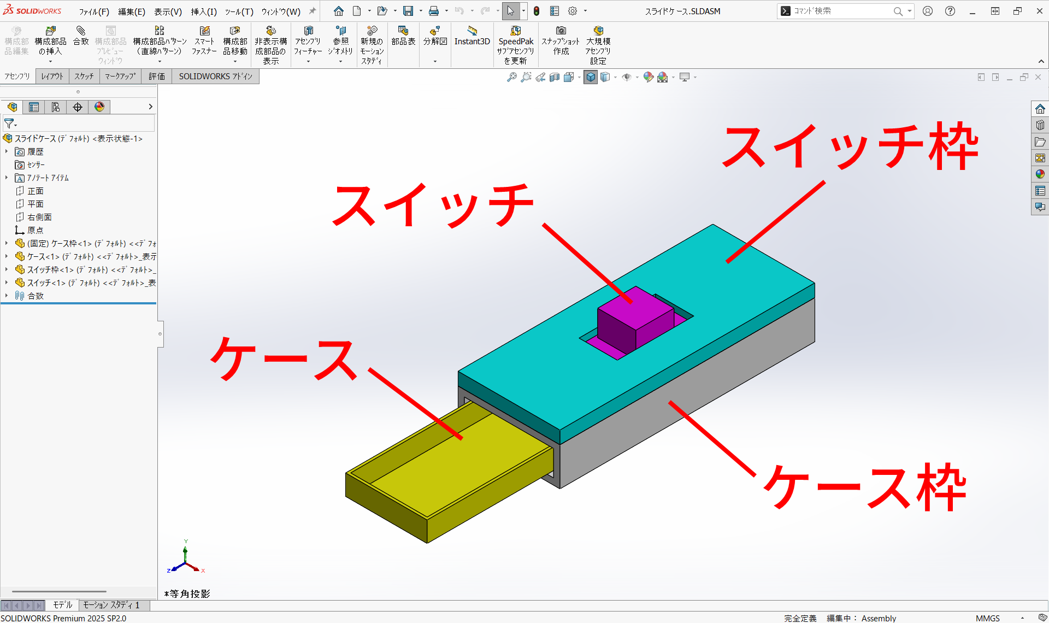Open the ConfigurationManager tab icon
The width and height of the screenshot is (1049, 623).
click(x=56, y=107)
